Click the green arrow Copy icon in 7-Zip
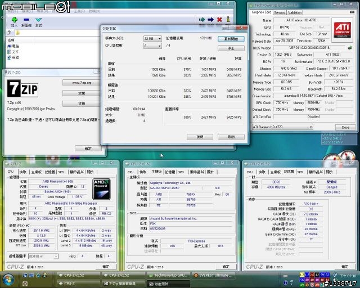The height and width of the screenshot is (288, 360). pyautogui.click(x=202, y=20)
